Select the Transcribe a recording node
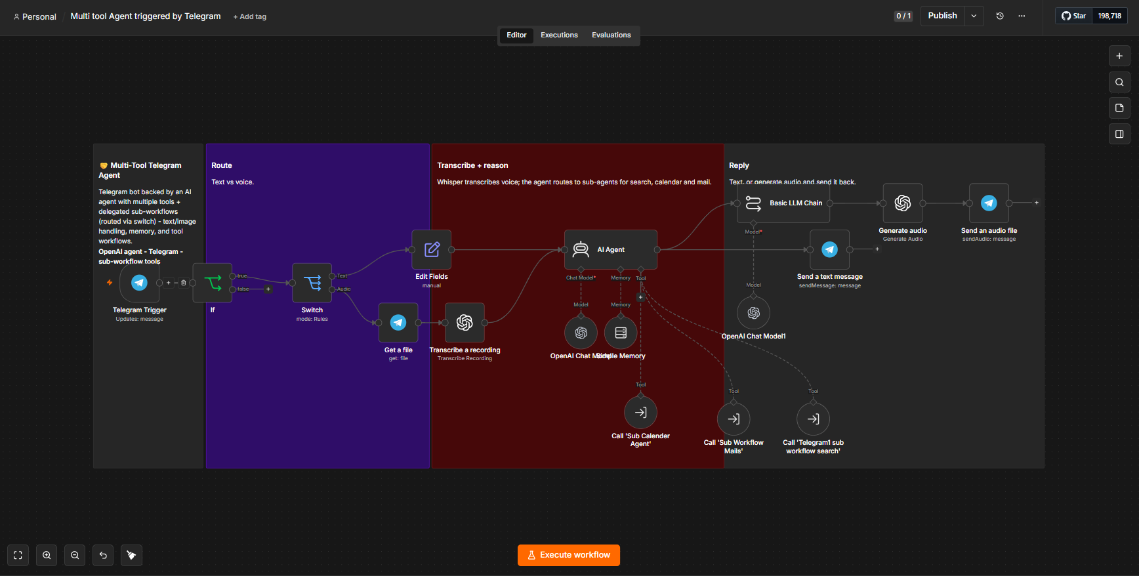The image size is (1139, 576). (x=465, y=323)
